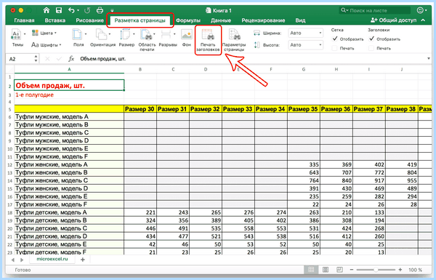Enable Сетка Печать checkbox
The image size is (436, 280).
pos(335,48)
